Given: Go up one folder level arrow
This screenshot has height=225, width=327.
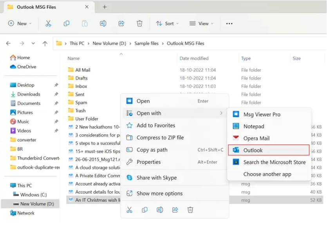Looking at the screenshot, I should 45,44.
